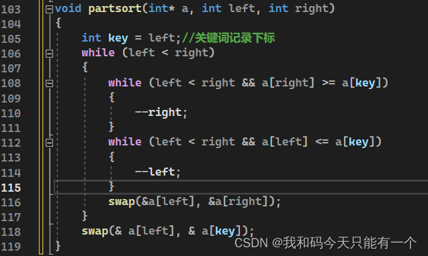This screenshot has width=428, height=256.
Task: Click line number 110
Action: 11,113
